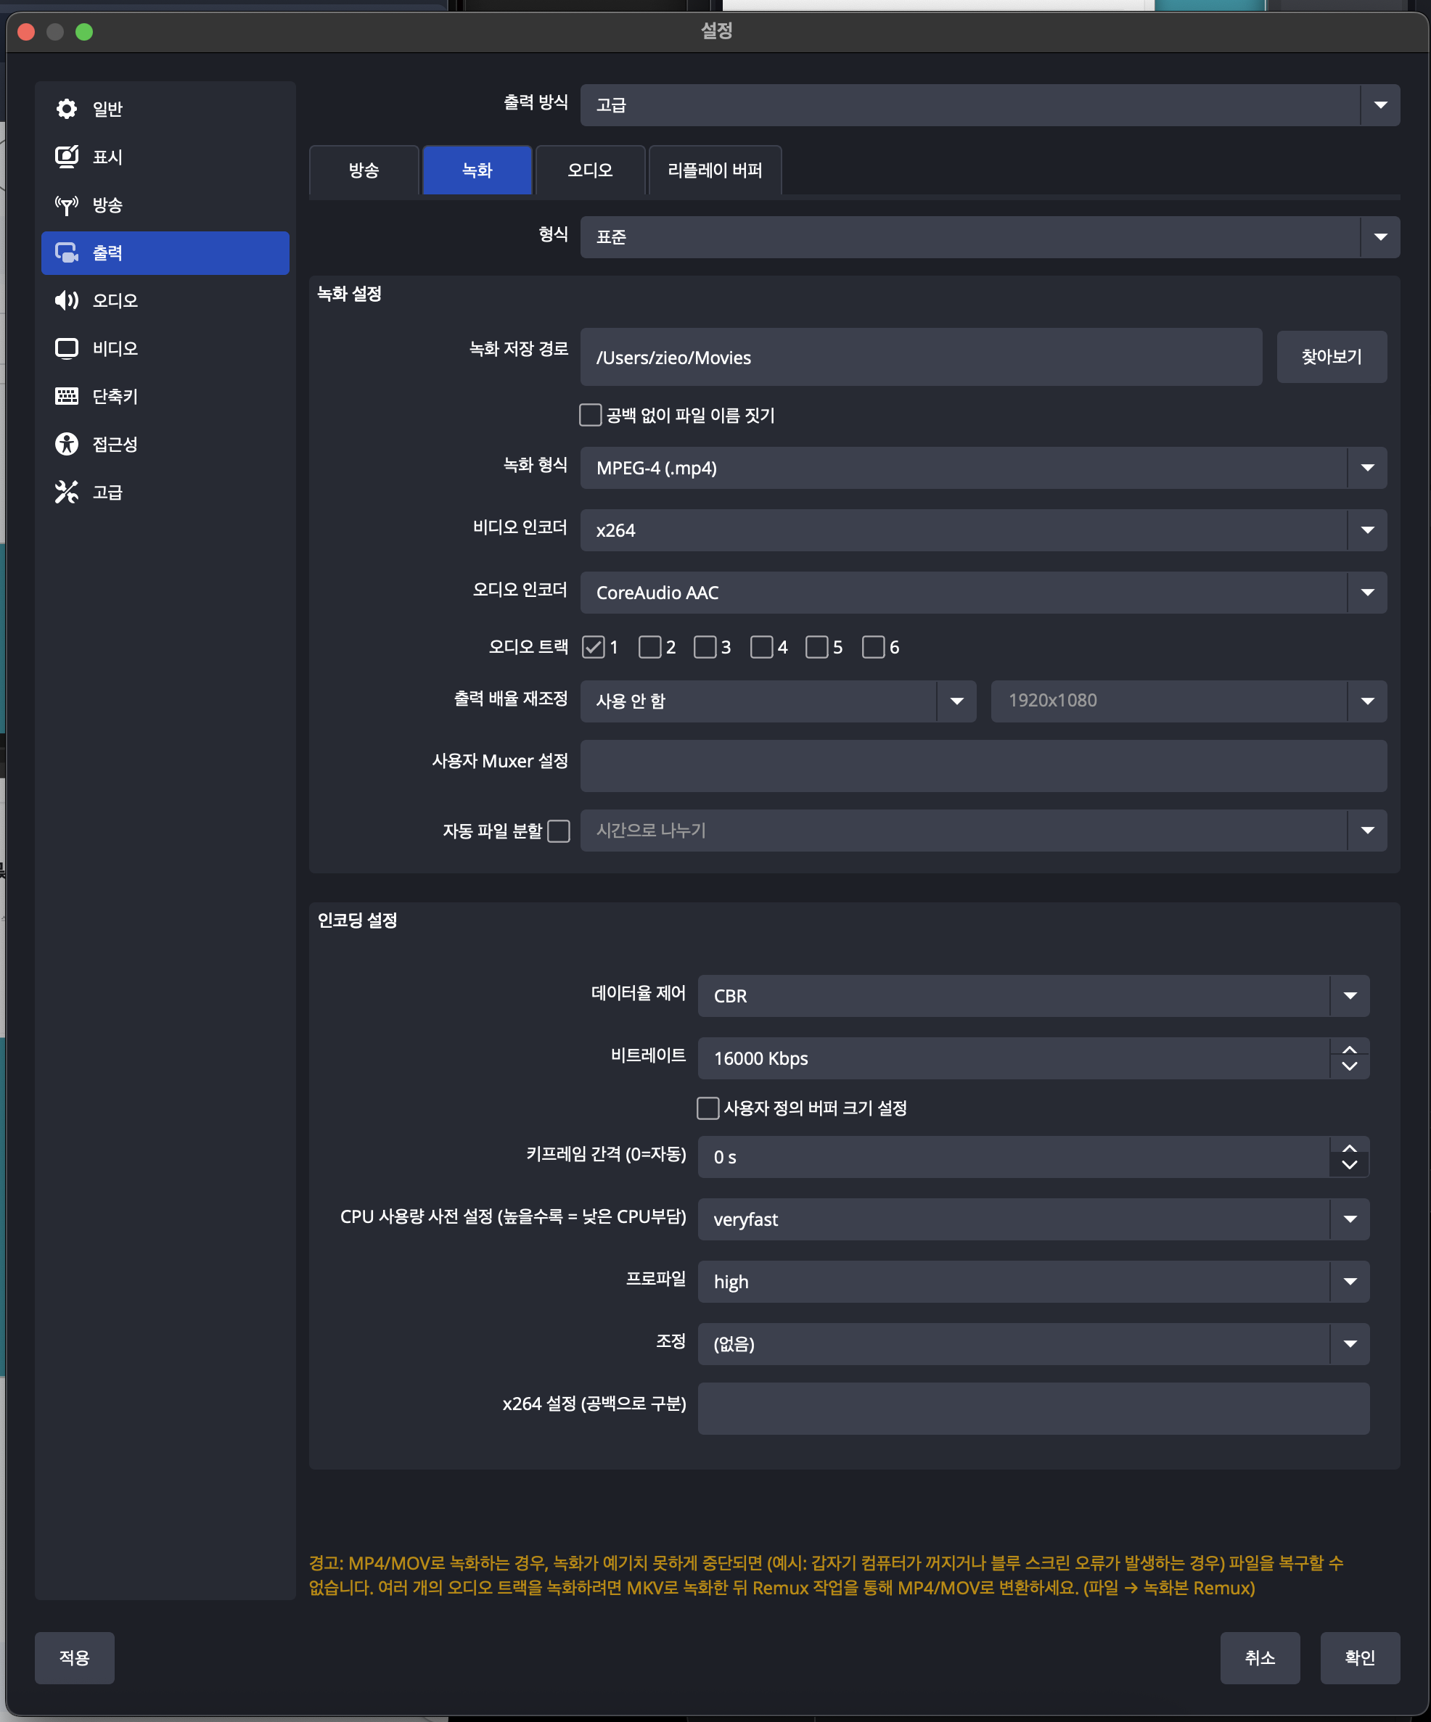The height and width of the screenshot is (1722, 1431).
Task: Increase bitrate with up stepper arrow
Action: coord(1349,1050)
